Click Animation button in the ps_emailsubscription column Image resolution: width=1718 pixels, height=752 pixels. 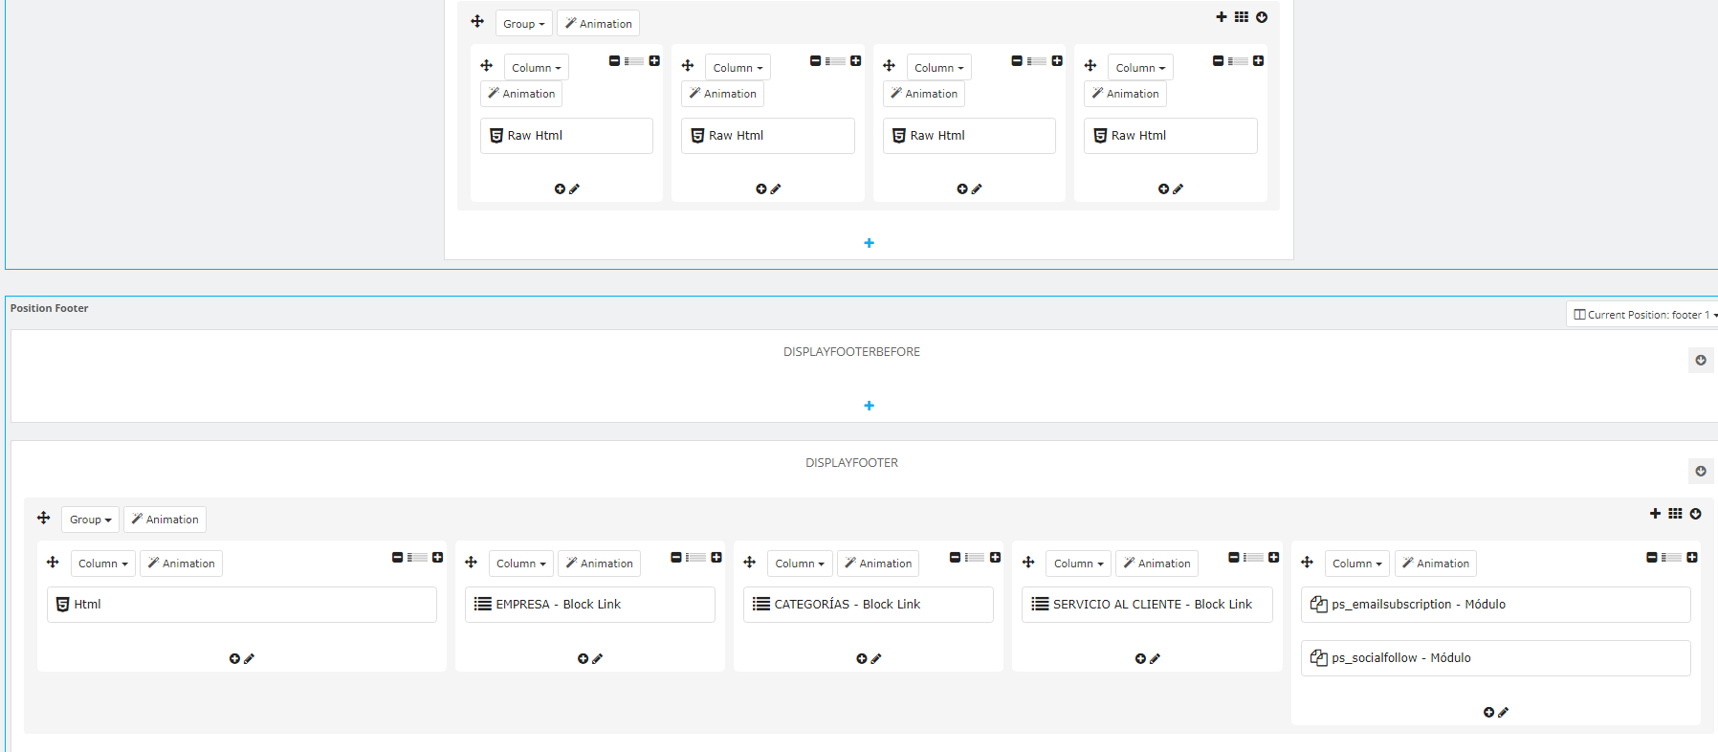point(1436,564)
